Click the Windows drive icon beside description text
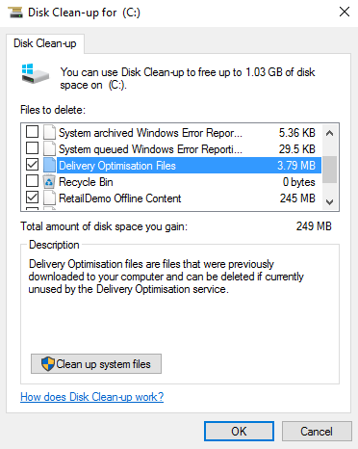 pyautogui.click(x=36, y=74)
